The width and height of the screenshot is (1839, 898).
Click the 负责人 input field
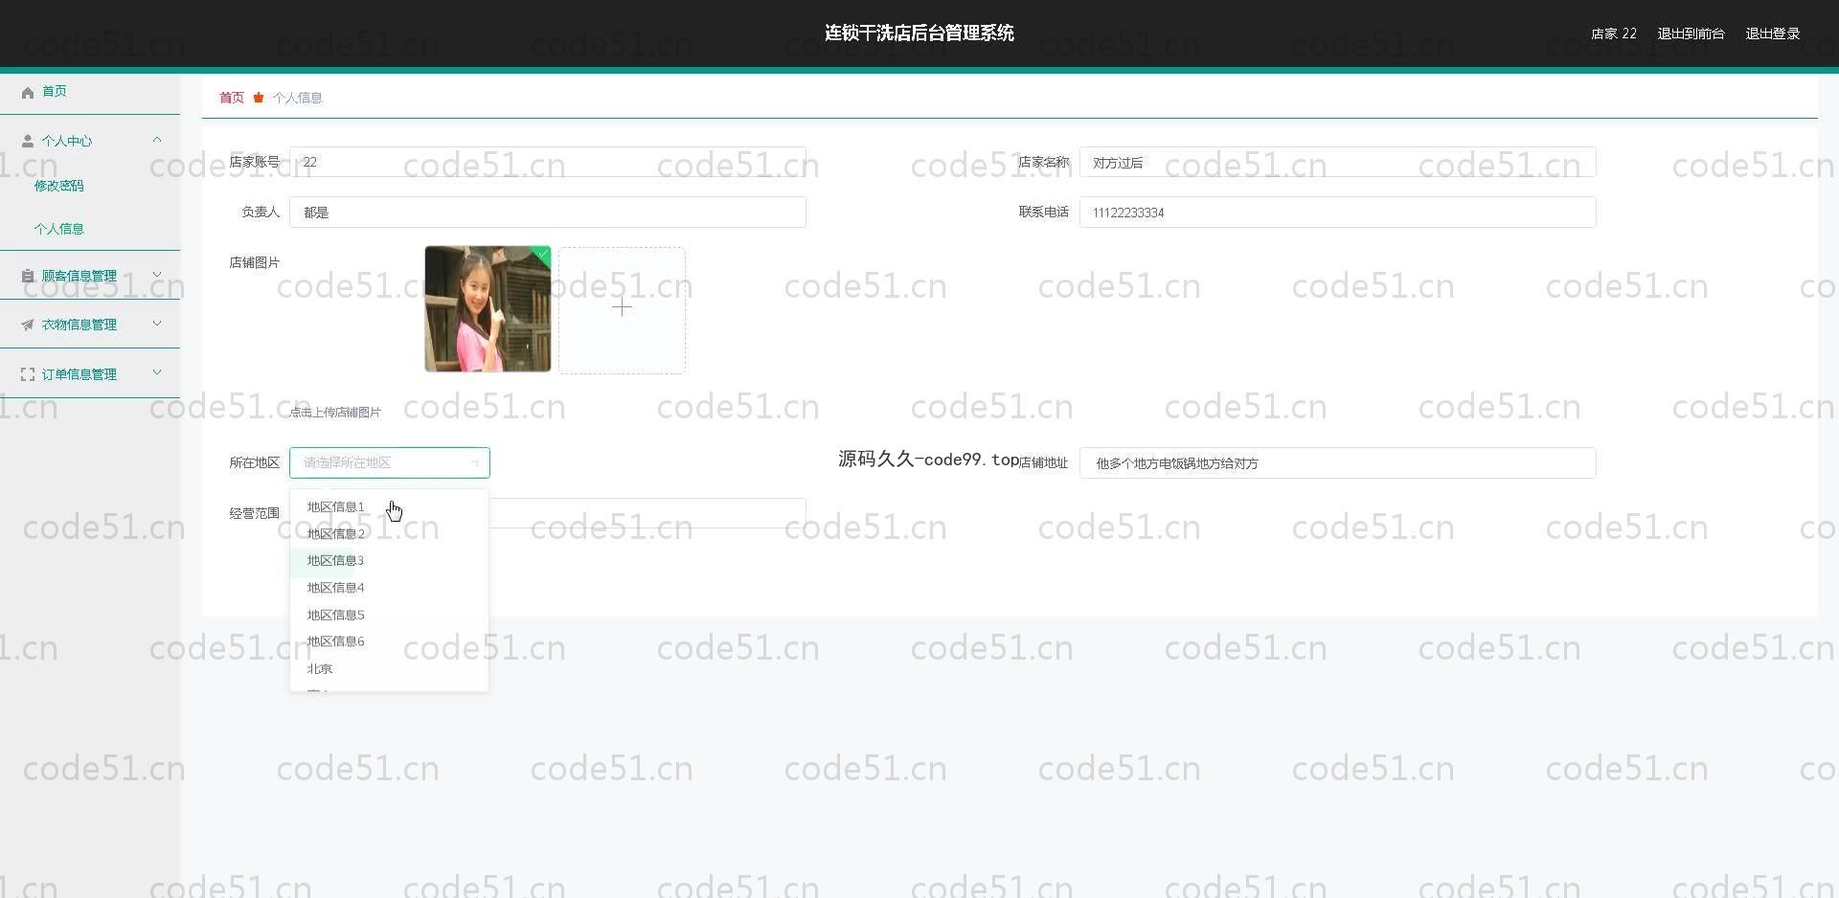548,213
